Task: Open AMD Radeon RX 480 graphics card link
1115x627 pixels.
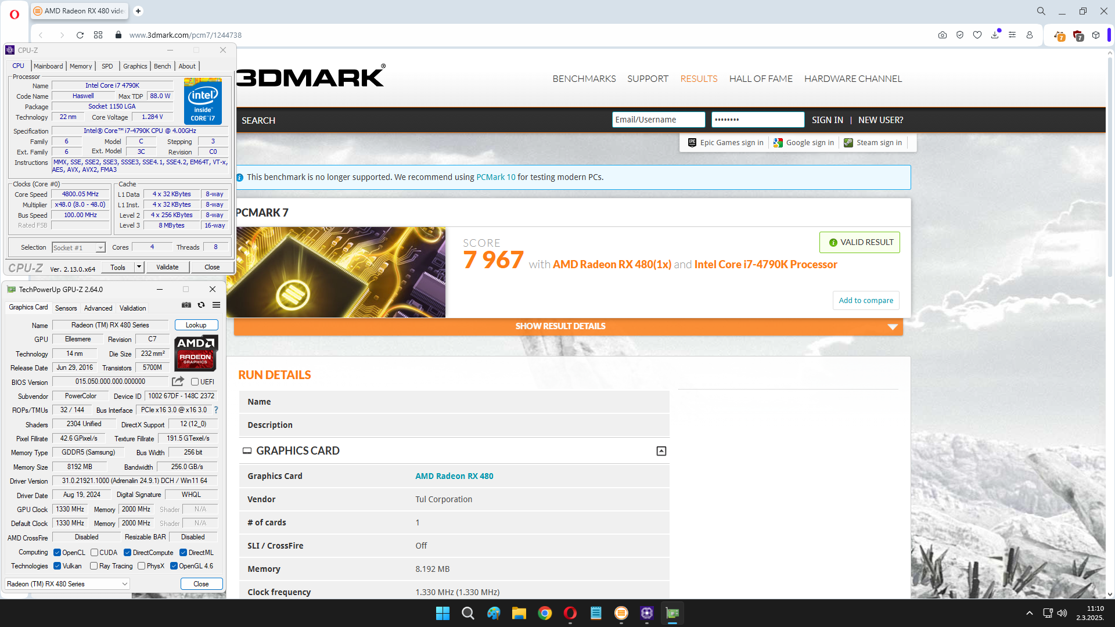Action: tap(454, 476)
